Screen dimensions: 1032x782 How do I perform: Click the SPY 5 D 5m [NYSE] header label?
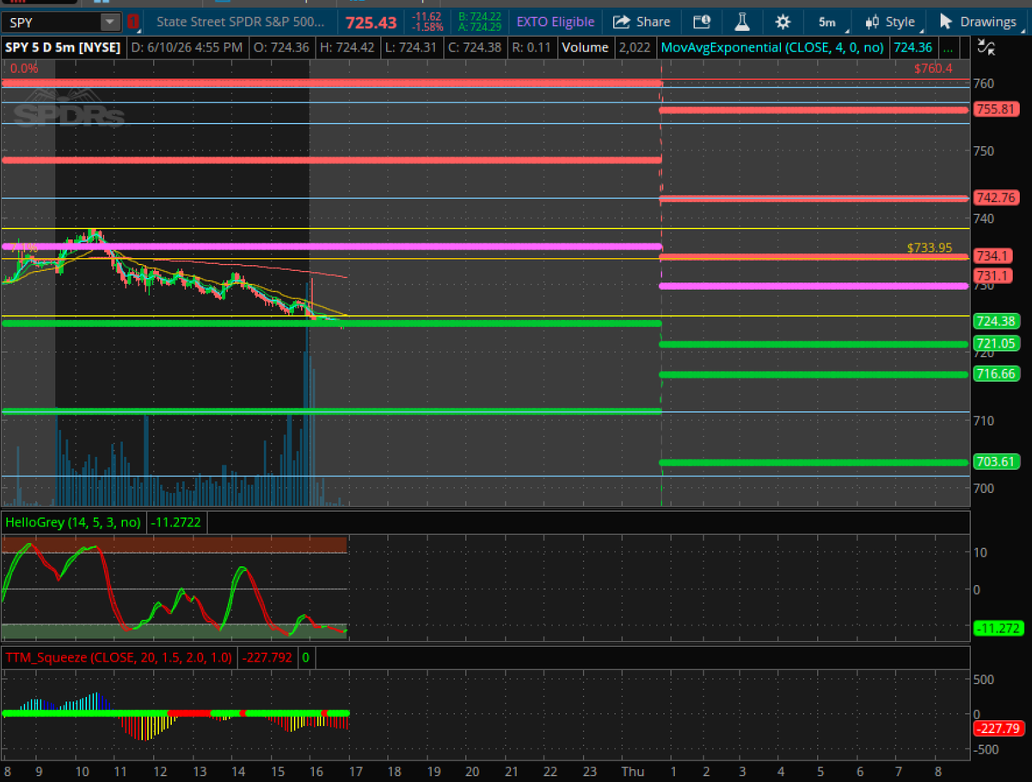point(63,48)
